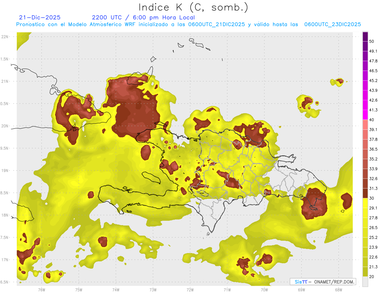
Task: Click the colorbar value 20
Action: point(372,277)
